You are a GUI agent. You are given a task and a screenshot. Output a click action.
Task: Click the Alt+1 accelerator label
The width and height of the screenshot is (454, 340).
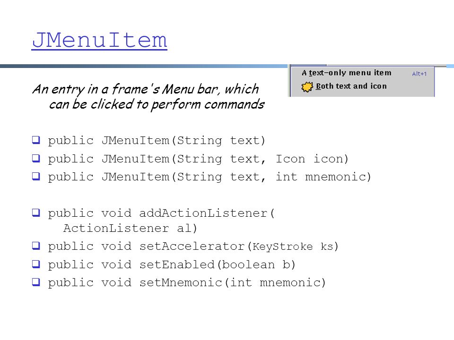coord(419,74)
